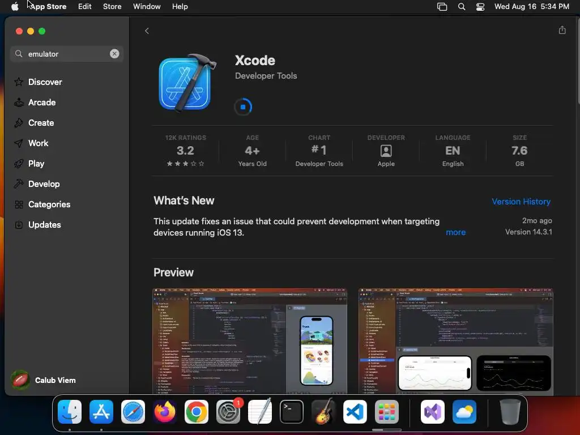Open the App Store menu

[48, 7]
